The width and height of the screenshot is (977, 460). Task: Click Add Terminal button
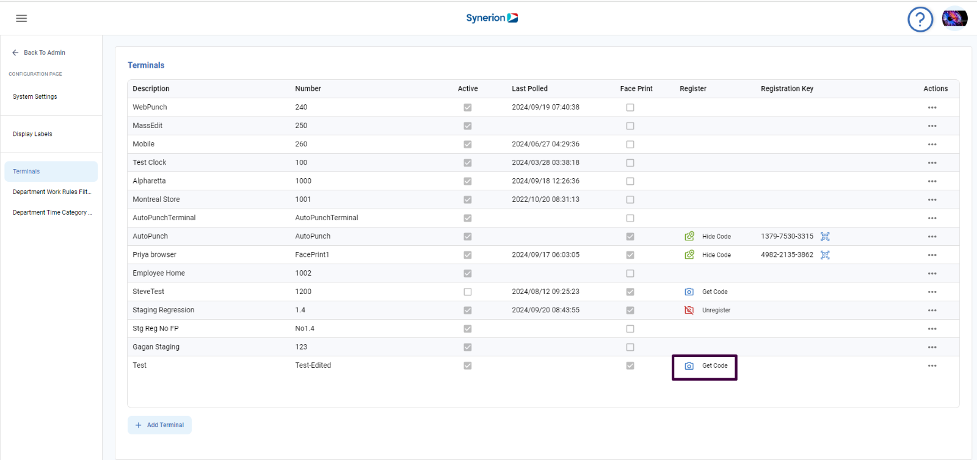(159, 425)
